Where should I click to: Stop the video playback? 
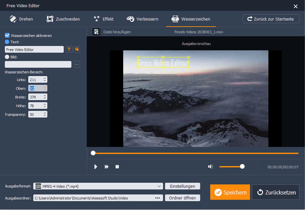[117, 167]
